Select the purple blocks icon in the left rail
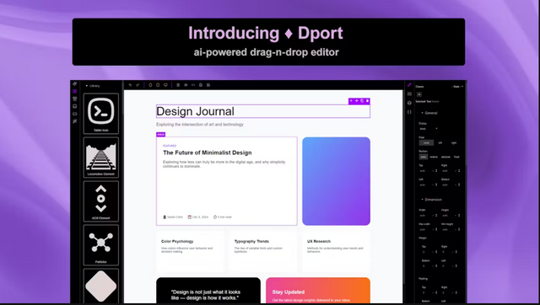This screenshot has height=305, width=540. 75,91
